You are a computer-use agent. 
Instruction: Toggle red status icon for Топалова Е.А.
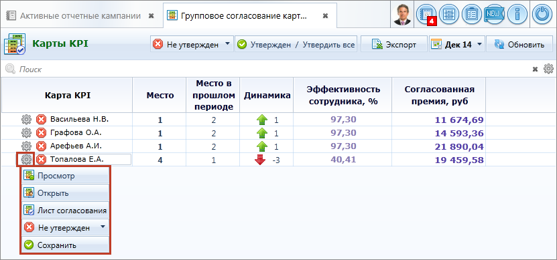[41, 160]
